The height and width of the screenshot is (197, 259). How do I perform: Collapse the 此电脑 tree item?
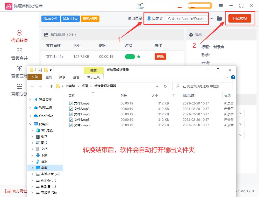pyautogui.click(x=30, y=124)
